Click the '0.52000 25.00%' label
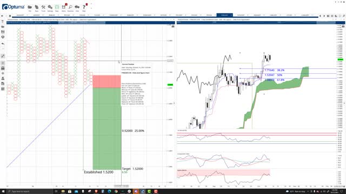Screen dimensions: 346x194 coord(133,130)
